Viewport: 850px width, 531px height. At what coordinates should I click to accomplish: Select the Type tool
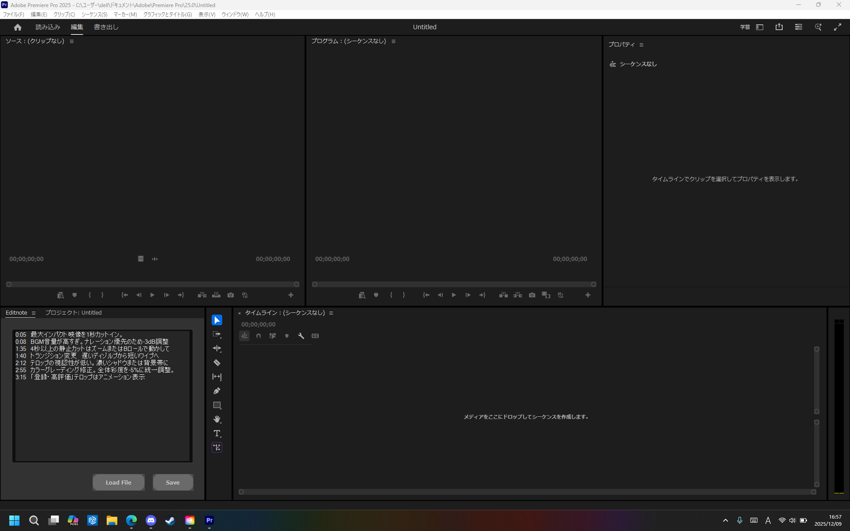pos(216,433)
